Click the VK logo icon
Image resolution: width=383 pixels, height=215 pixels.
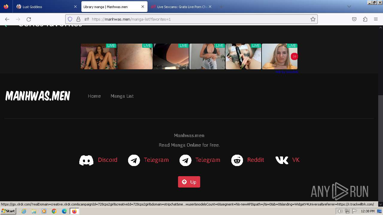[x=282, y=160]
